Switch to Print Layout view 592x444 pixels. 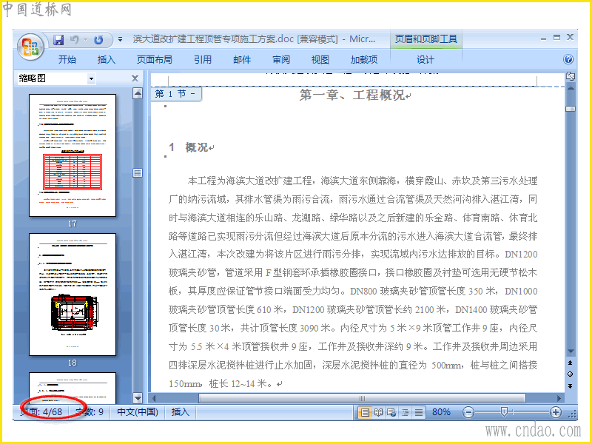click(364, 412)
